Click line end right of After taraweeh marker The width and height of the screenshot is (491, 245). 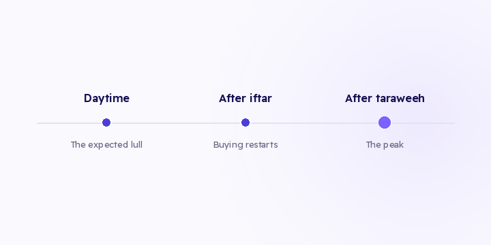point(423,123)
